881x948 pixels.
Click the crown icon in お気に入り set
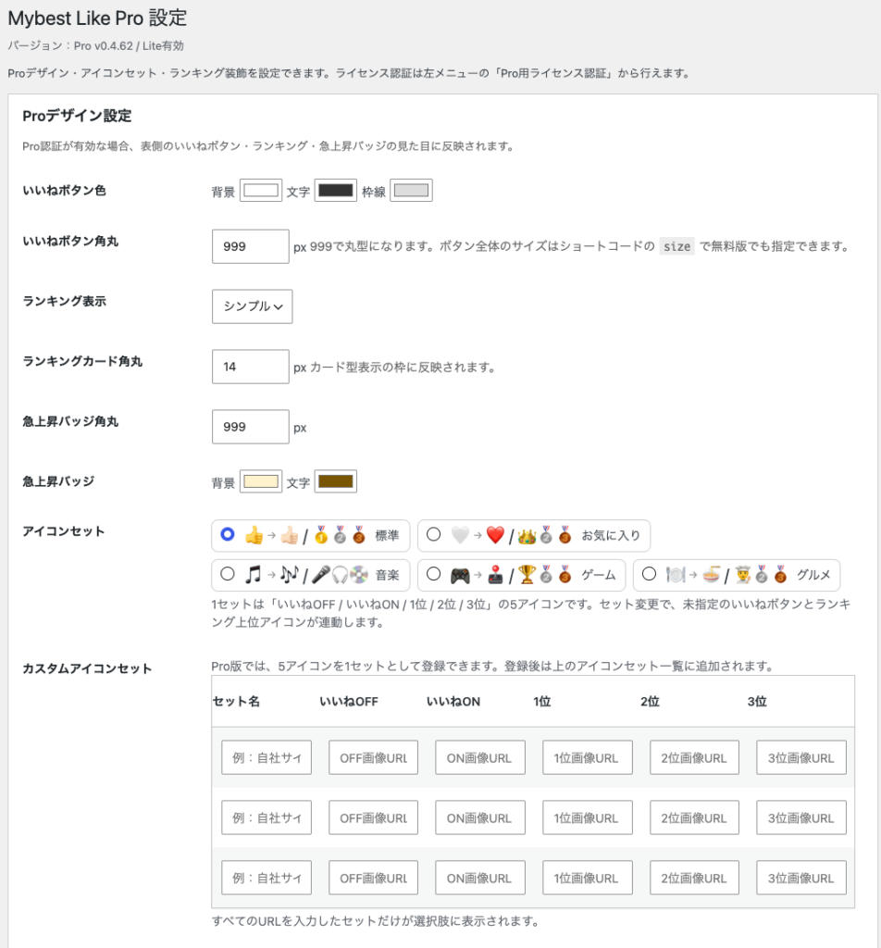[527, 536]
